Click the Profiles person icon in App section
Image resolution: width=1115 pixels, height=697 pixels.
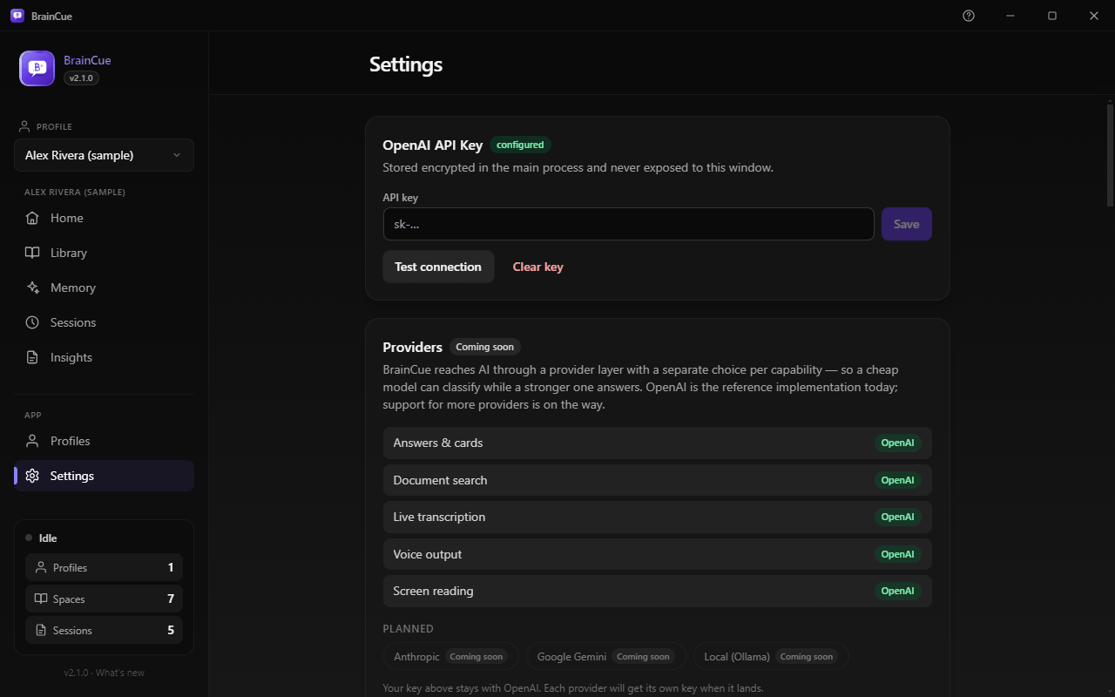click(32, 441)
